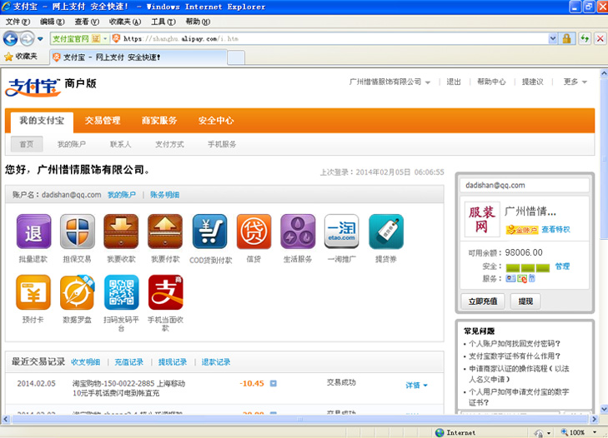Open the 预付卡 prepaid card icon
Image resolution: width=608 pixels, height=438 pixels.
[x=33, y=292]
